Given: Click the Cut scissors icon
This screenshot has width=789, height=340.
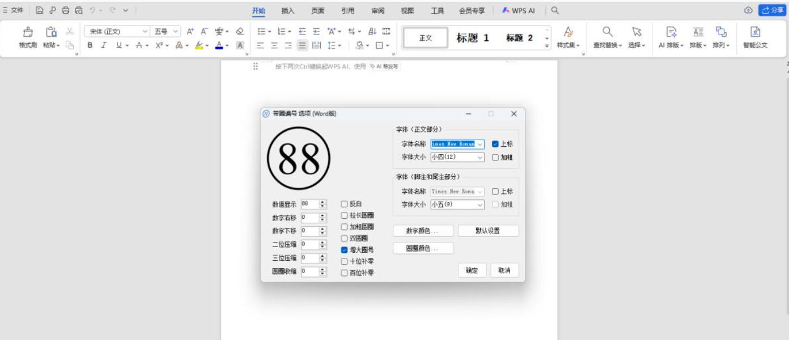Looking at the screenshot, I should click(70, 32).
